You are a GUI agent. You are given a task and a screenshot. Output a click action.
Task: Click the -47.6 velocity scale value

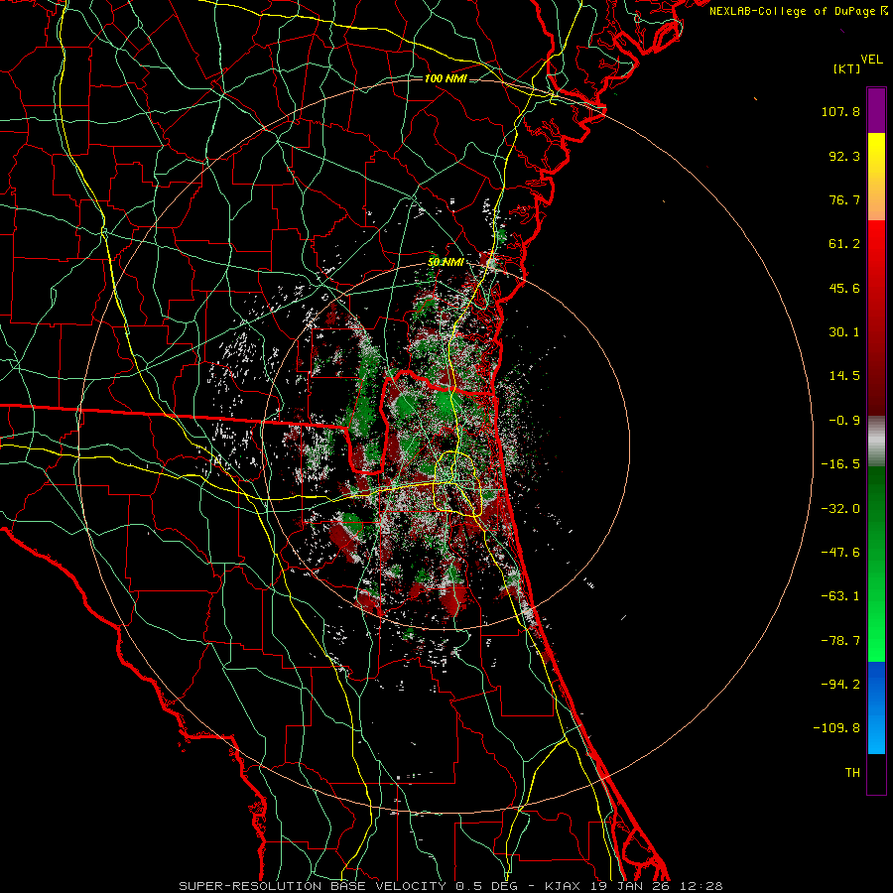(840, 553)
